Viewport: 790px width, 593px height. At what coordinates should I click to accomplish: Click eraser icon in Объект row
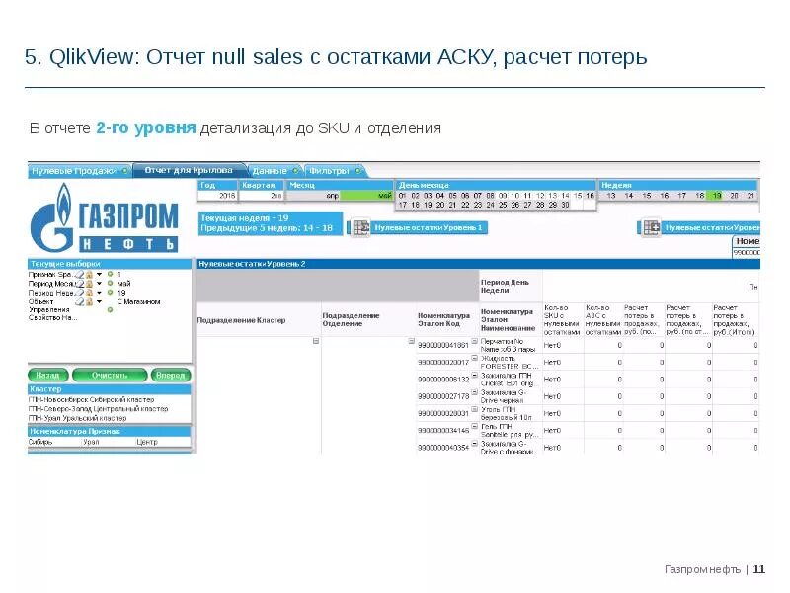pos(80,301)
